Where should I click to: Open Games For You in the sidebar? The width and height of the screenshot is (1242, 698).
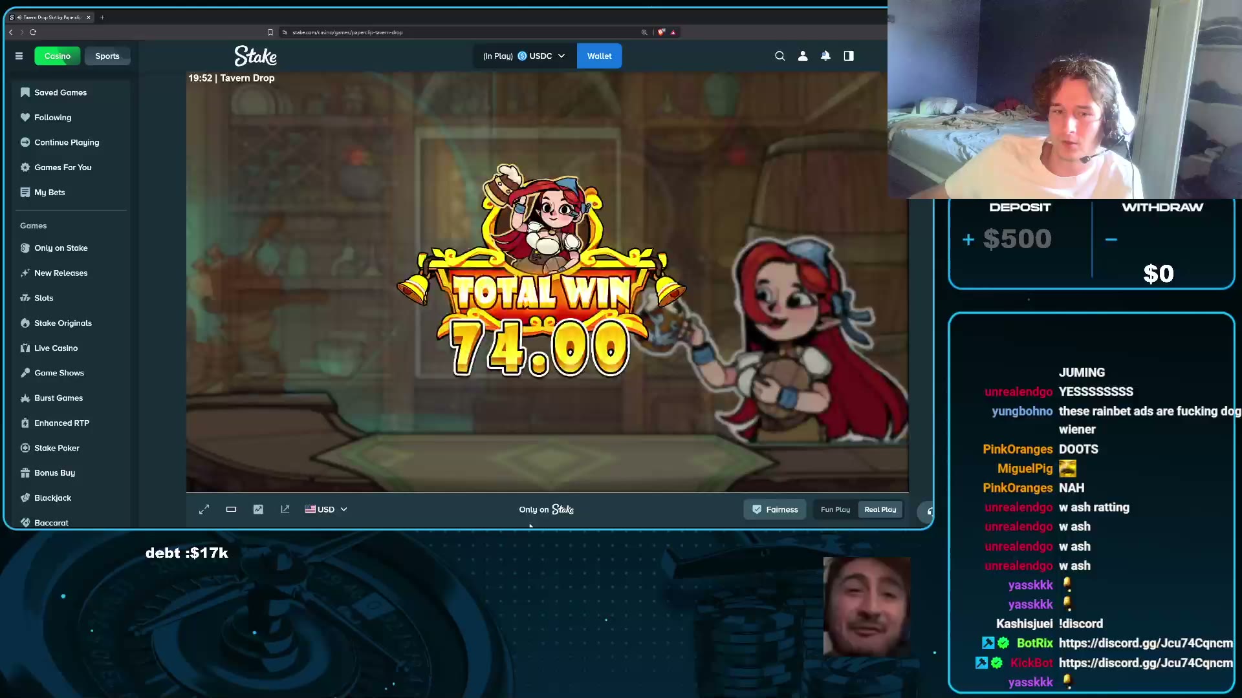[71, 167]
